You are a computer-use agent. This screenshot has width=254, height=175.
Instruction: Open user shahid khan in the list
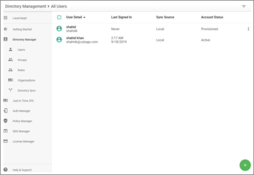[75, 38]
